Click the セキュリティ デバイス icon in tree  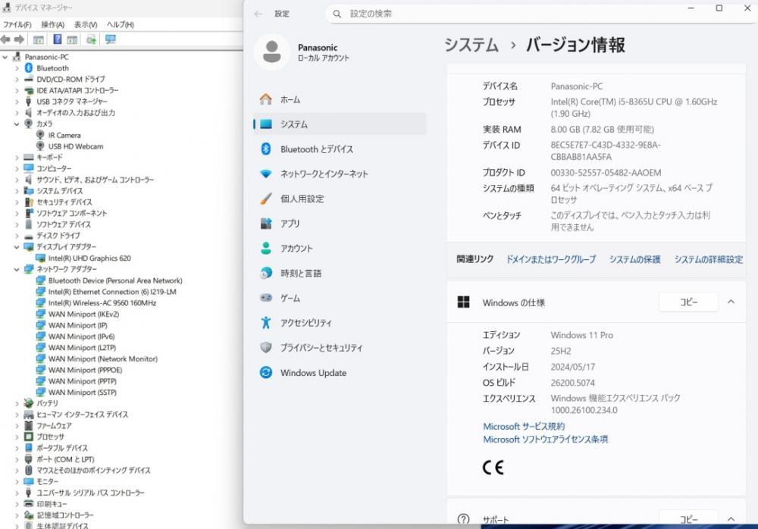point(29,202)
